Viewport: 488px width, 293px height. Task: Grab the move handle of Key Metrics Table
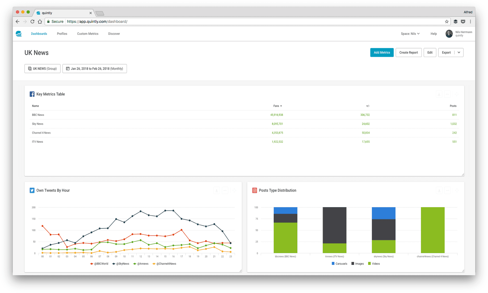[456, 94]
